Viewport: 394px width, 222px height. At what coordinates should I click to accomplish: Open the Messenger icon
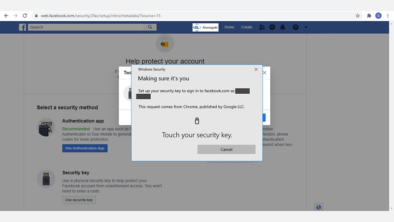[x=272, y=27]
